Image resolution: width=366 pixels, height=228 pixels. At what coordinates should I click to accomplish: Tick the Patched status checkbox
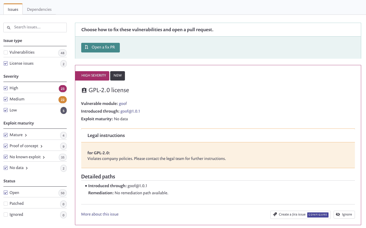pyautogui.click(x=6, y=204)
